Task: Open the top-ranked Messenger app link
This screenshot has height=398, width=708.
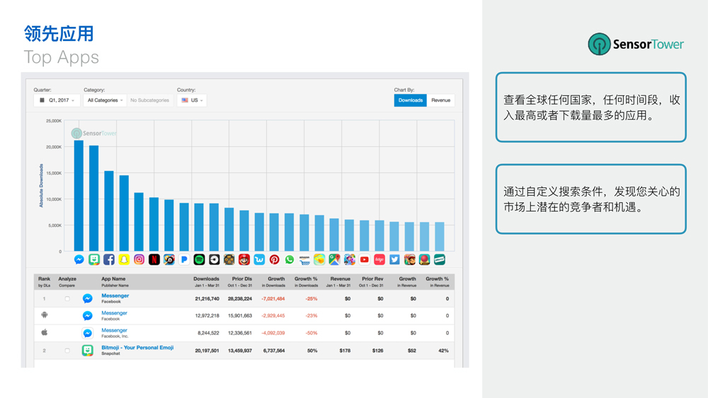Action: (x=115, y=295)
